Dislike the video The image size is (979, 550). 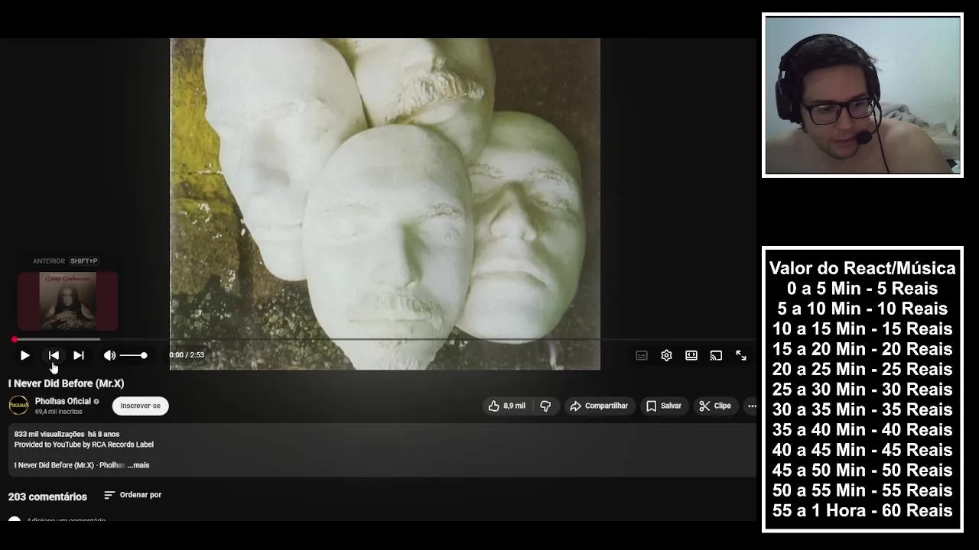click(x=545, y=406)
